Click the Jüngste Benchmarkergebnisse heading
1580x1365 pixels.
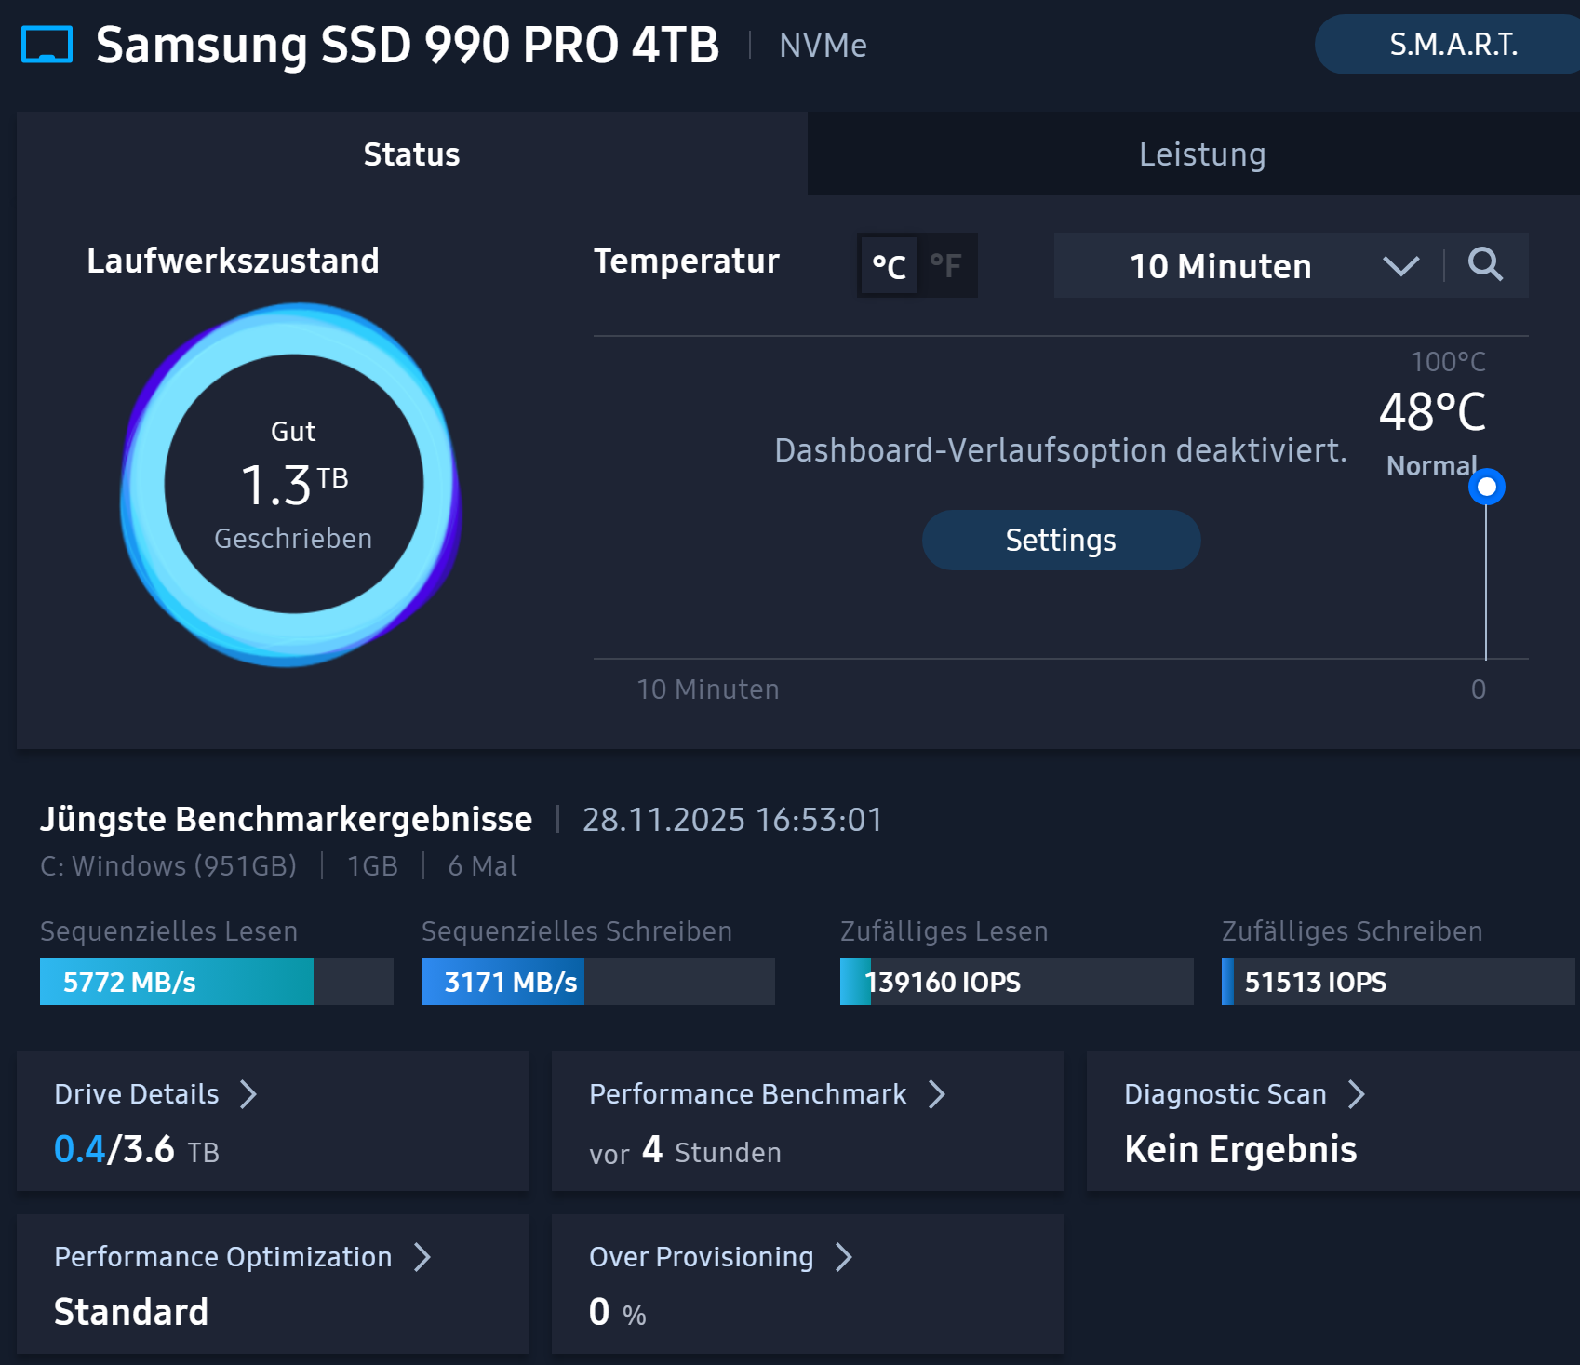[x=286, y=820]
